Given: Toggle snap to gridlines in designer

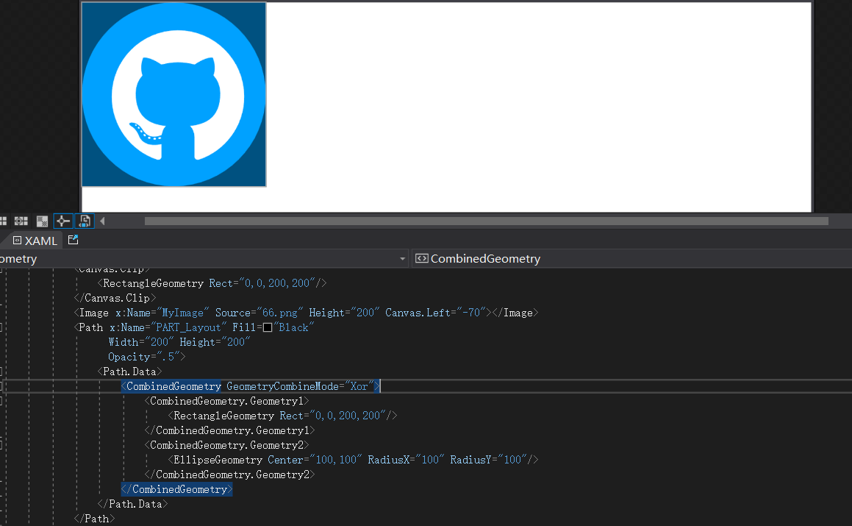Looking at the screenshot, I should 21,221.
